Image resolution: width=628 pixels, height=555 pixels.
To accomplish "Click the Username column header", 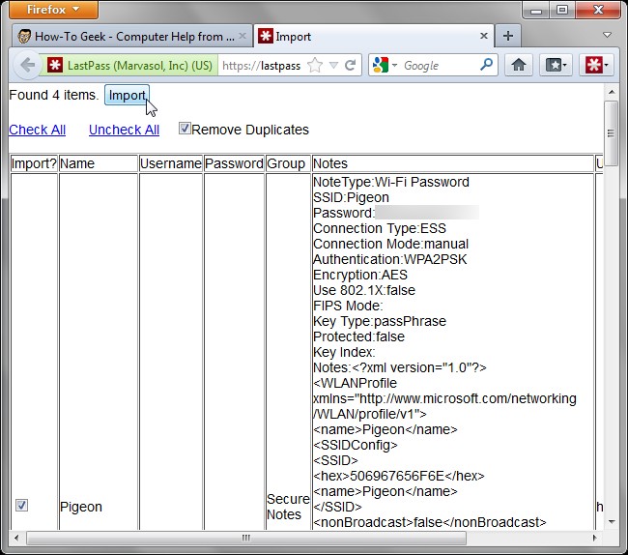I will (171, 163).
